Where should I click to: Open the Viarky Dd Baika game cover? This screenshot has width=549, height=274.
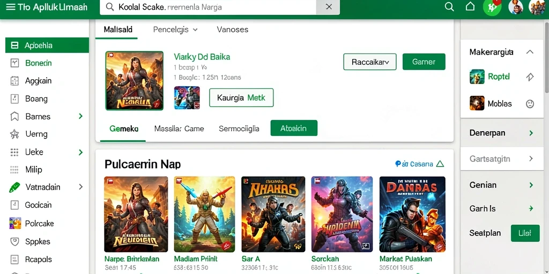click(x=135, y=81)
